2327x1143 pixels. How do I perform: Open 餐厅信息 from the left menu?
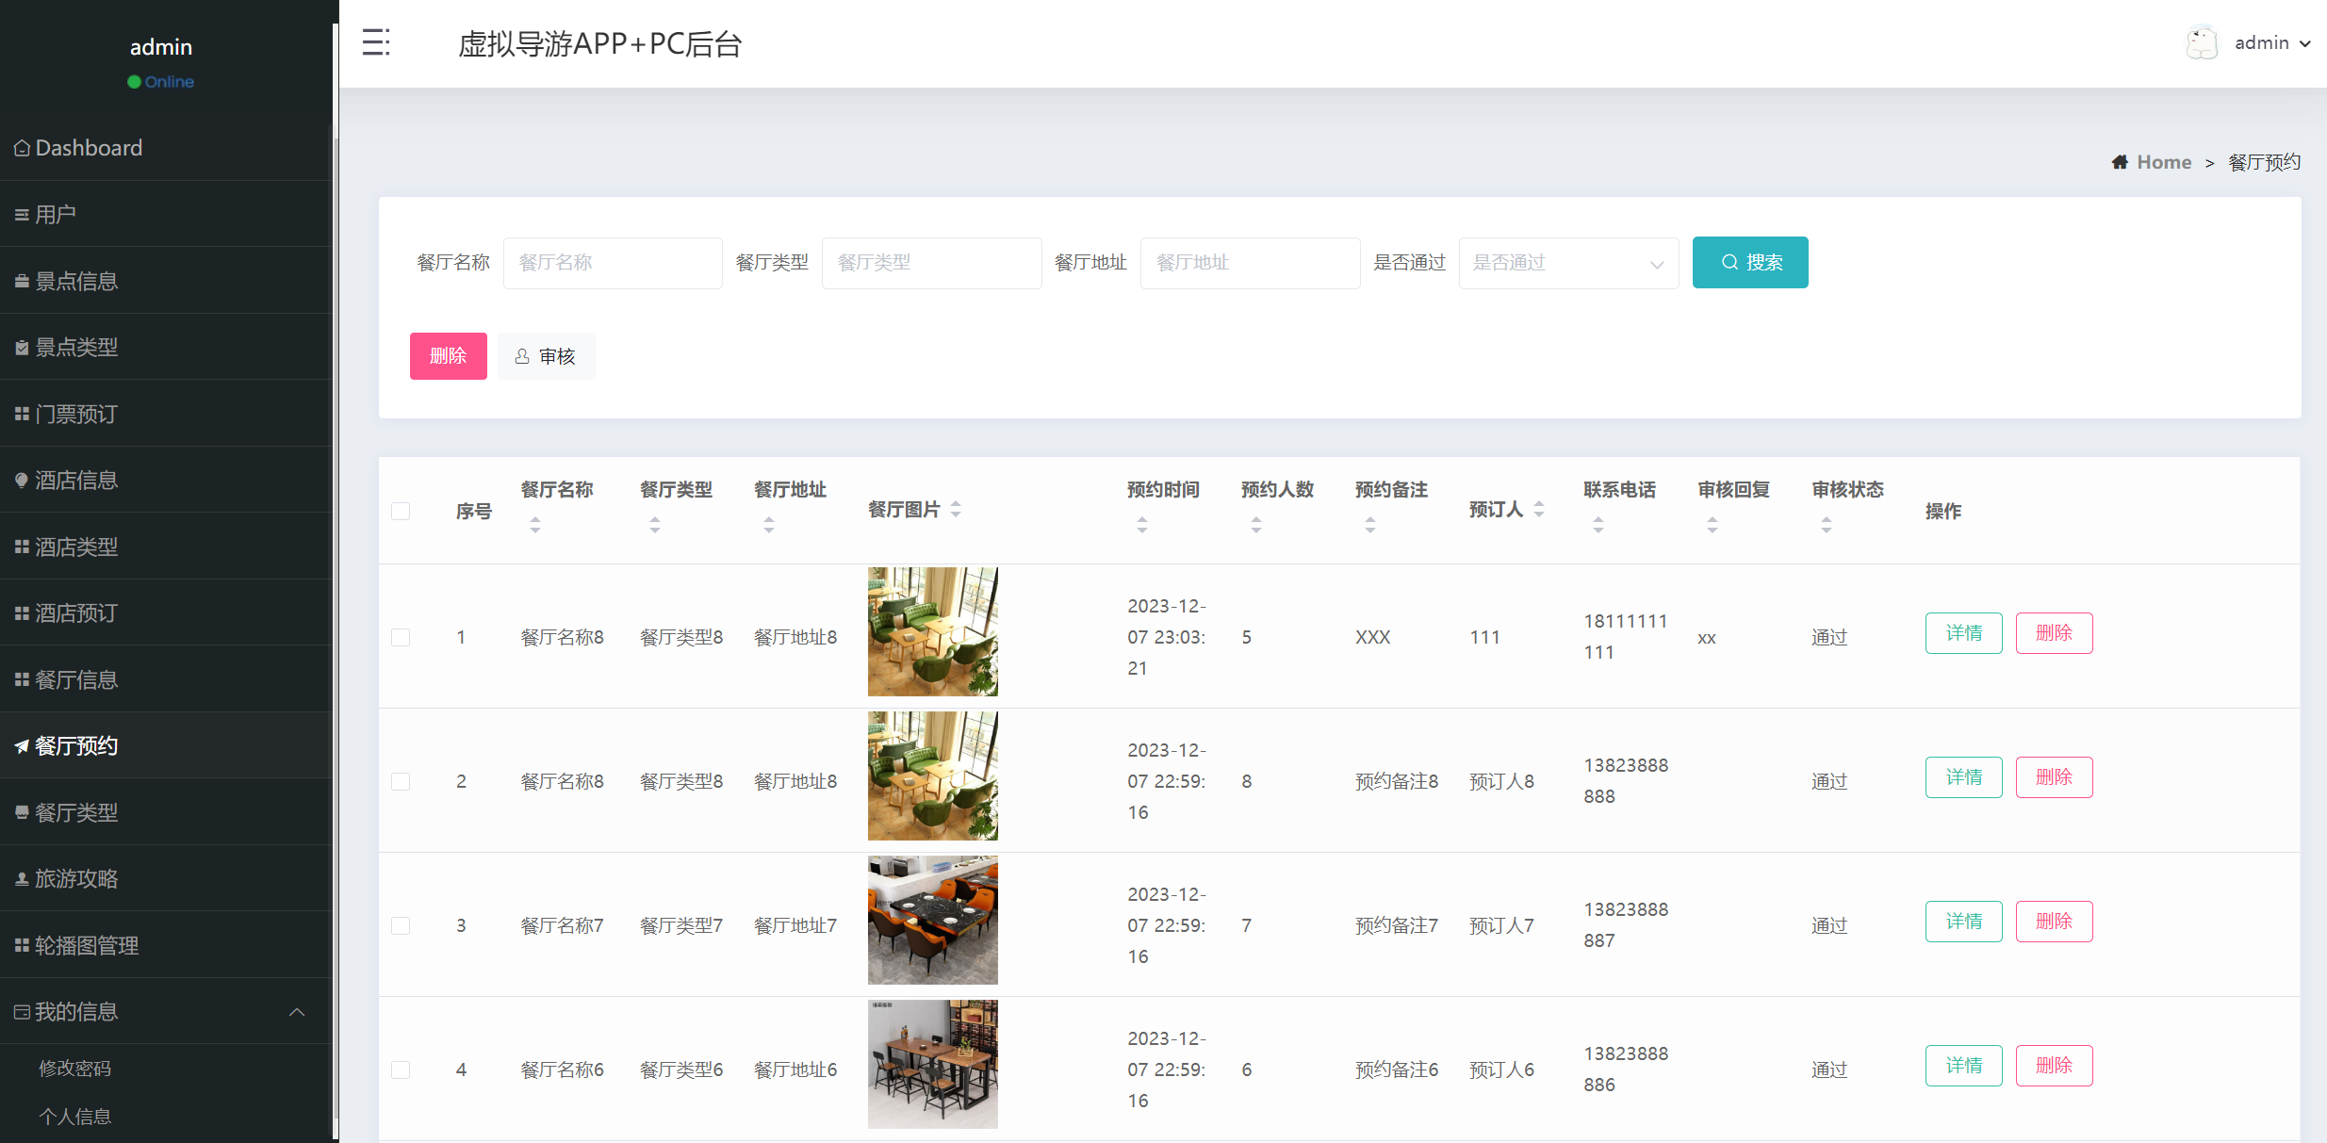click(75, 678)
